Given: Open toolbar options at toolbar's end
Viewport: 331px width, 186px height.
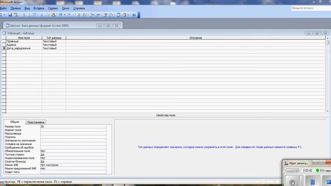Looking at the screenshot, I should click(139, 15).
